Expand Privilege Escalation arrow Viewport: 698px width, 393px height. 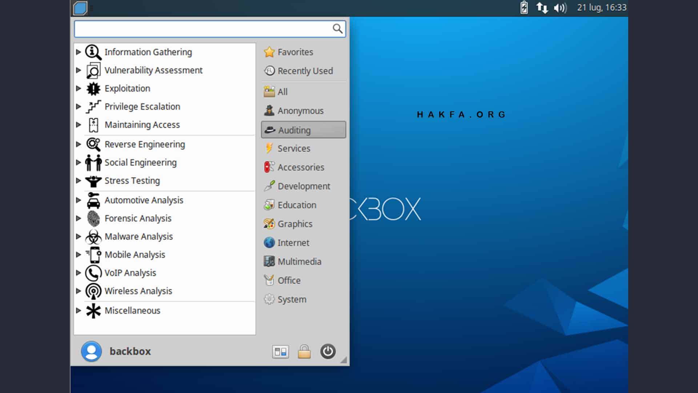[x=78, y=107]
